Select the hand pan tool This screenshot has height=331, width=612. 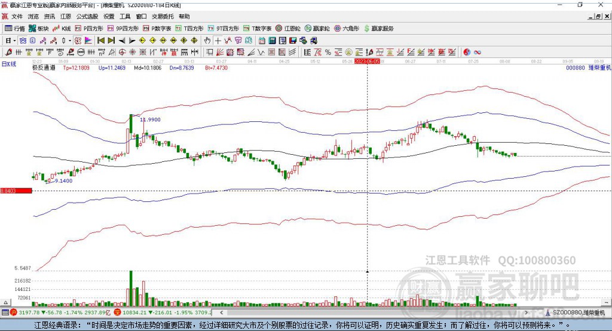tap(207, 41)
